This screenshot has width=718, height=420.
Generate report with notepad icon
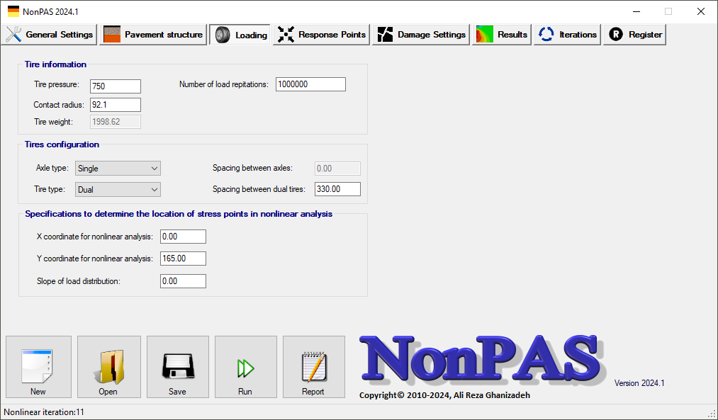[x=313, y=366]
